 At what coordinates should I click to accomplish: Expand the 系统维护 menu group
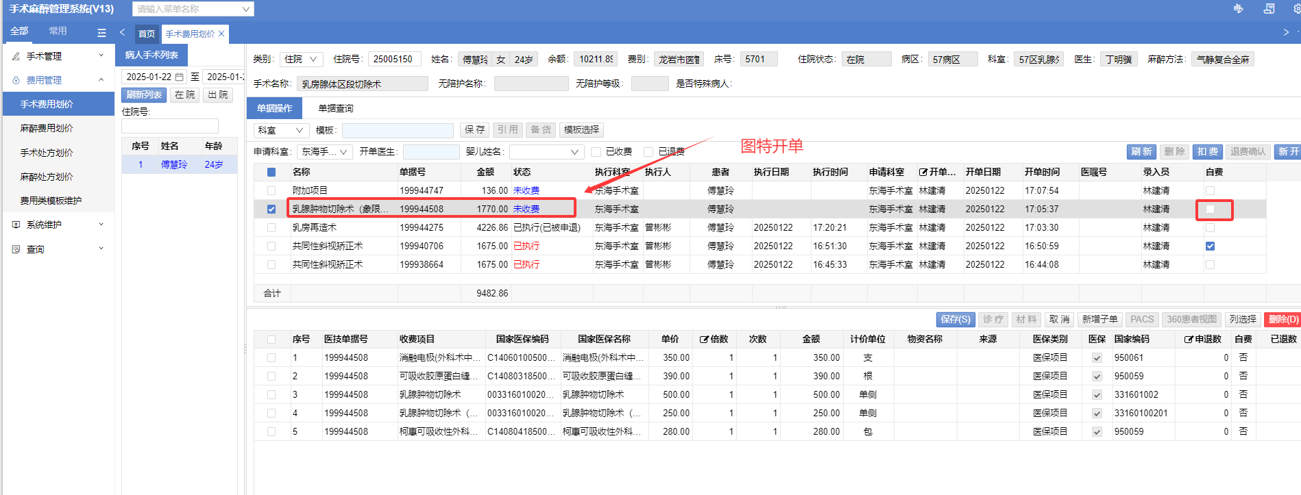[x=101, y=225]
